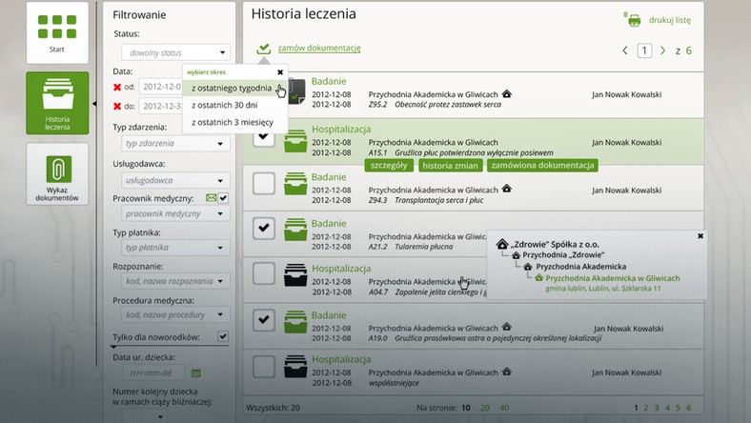Click 'zamów dokumentację' link
The image size is (751, 423).
[x=318, y=49]
